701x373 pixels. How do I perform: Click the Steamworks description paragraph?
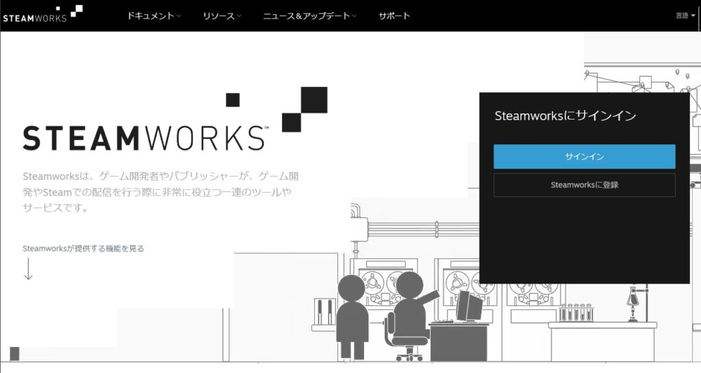160,192
